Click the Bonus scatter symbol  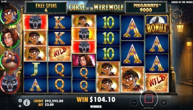click(157, 24)
